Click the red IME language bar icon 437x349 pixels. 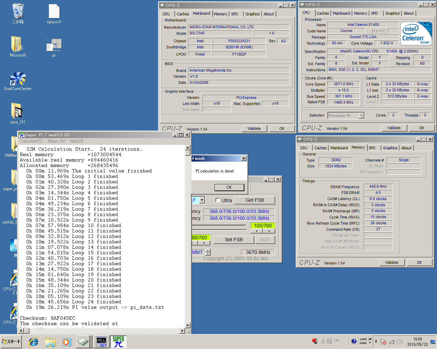pyautogui.click(x=314, y=341)
